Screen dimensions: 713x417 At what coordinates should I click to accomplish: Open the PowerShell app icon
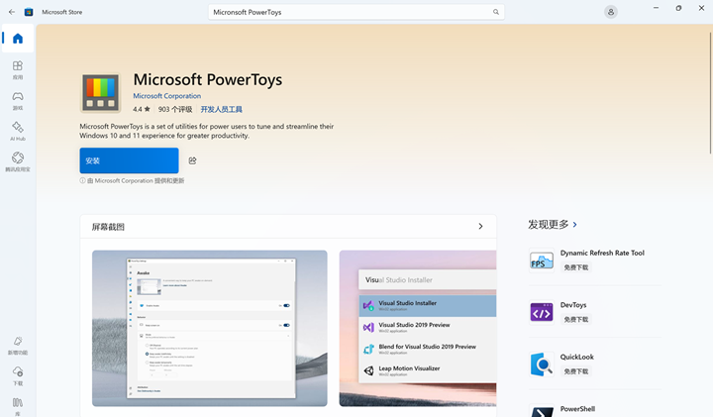pos(542,411)
